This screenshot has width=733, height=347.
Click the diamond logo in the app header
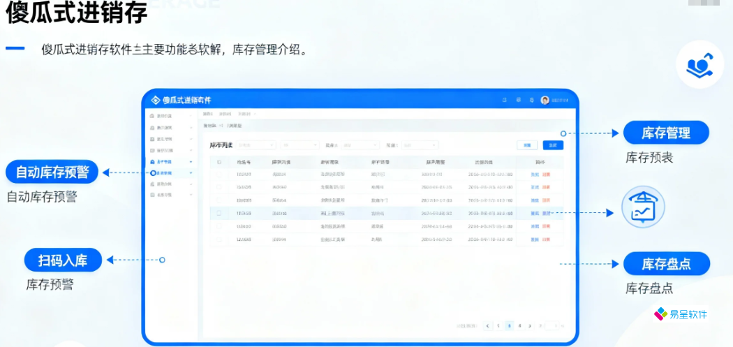[156, 100]
